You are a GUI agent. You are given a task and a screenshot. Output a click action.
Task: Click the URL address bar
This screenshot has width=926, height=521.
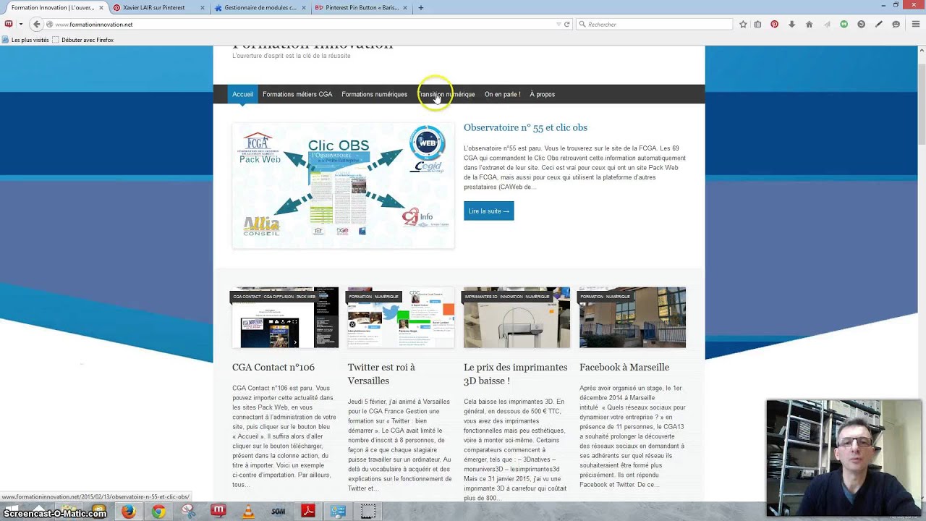(304, 25)
